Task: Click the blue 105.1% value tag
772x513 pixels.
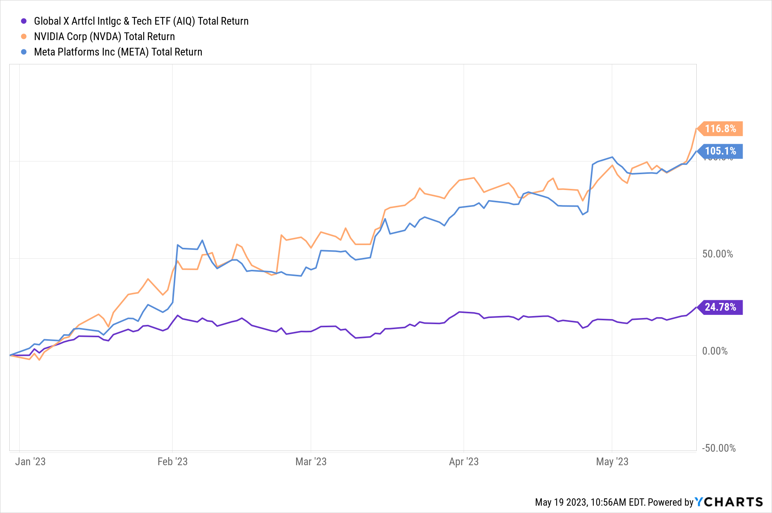Action: click(x=720, y=151)
